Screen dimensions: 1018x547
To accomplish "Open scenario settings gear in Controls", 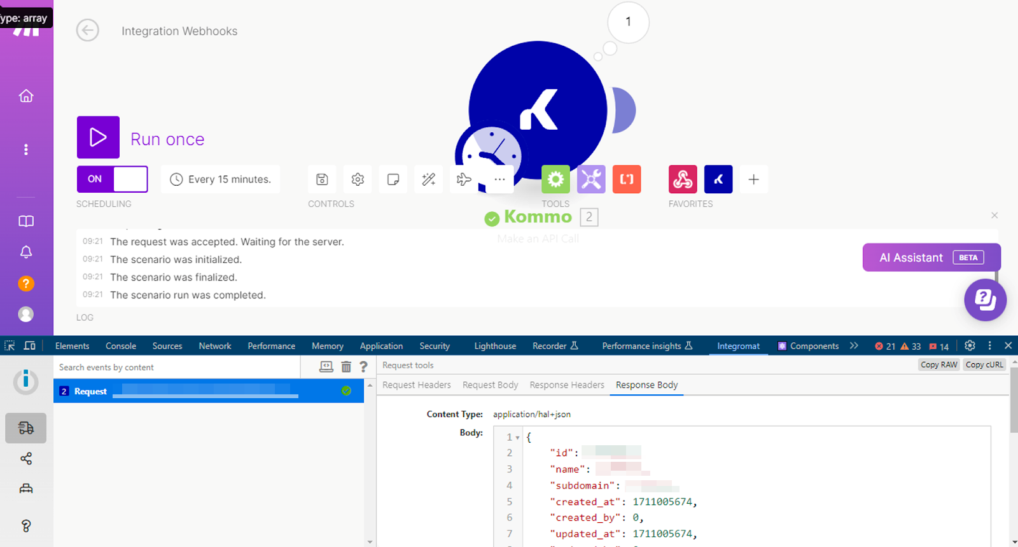I will [x=358, y=179].
